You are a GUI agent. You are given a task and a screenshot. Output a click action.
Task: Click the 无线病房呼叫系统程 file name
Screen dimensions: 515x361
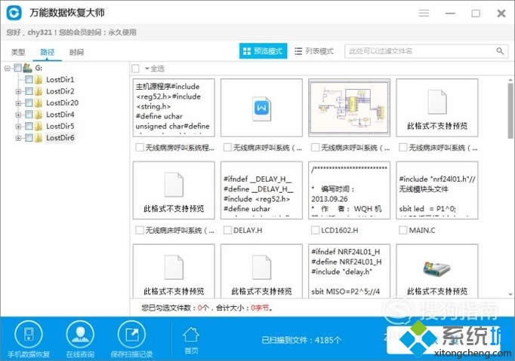(x=180, y=148)
